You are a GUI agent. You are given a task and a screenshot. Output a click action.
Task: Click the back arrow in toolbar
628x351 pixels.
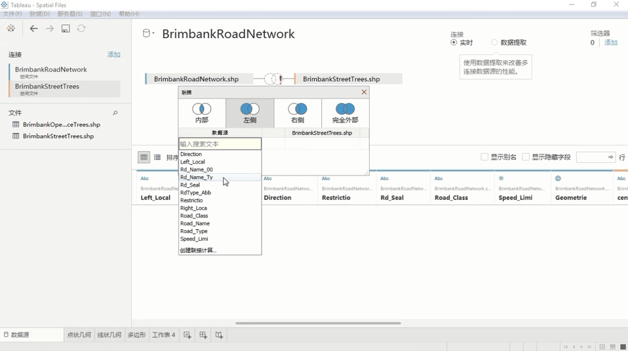click(34, 29)
